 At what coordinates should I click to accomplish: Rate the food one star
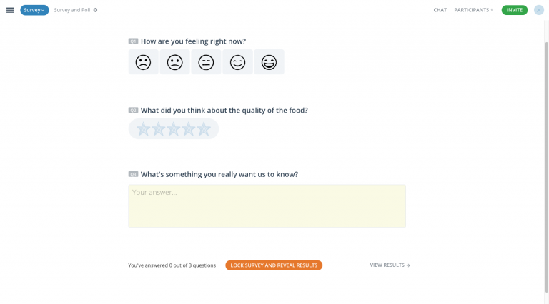pyautogui.click(x=143, y=129)
